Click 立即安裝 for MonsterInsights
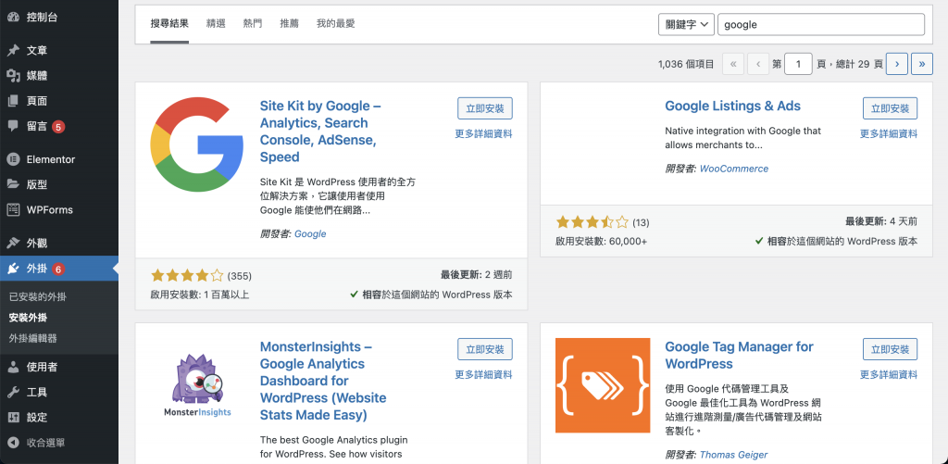This screenshot has width=948, height=464. pyautogui.click(x=485, y=349)
